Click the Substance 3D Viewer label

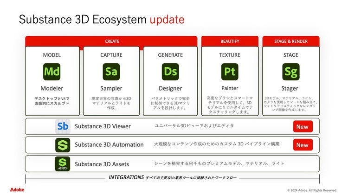(103, 126)
